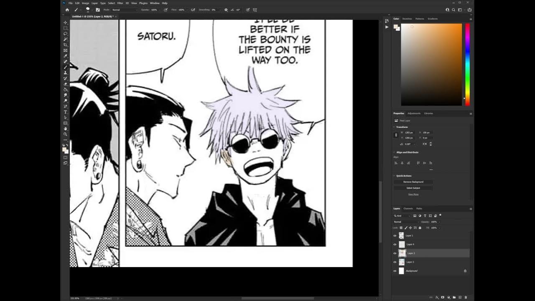Open Flow value dropdown

(187, 10)
